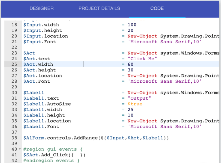The width and height of the screenshot is (221, 163).
Task: Click the $AlForm.controls.AddRange line 38
Action: [x=96, y=138]
